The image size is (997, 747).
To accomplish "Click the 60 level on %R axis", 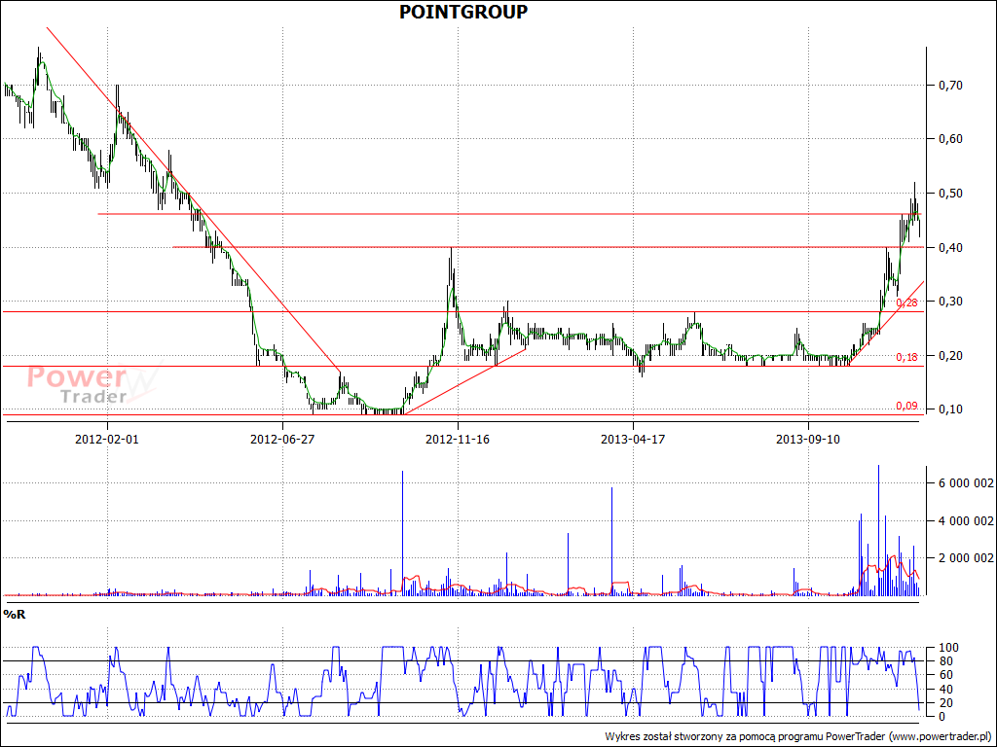I will pyautogui.click(x=944, y=675).
